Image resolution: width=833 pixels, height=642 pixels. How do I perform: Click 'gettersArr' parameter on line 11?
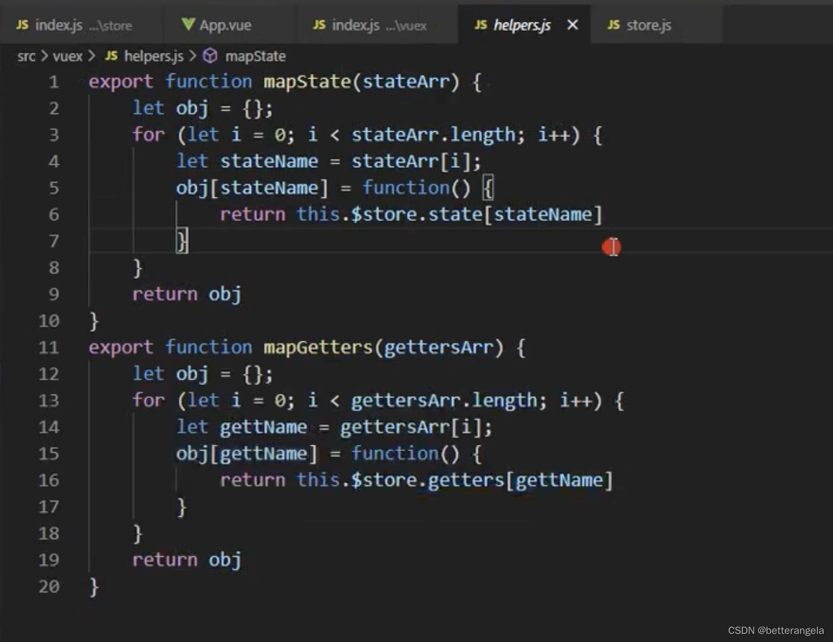pos(438,348)
